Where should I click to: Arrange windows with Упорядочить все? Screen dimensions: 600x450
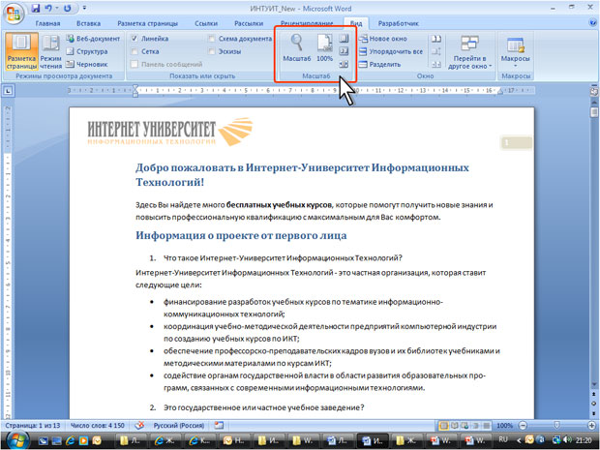[x=391, y=51]
